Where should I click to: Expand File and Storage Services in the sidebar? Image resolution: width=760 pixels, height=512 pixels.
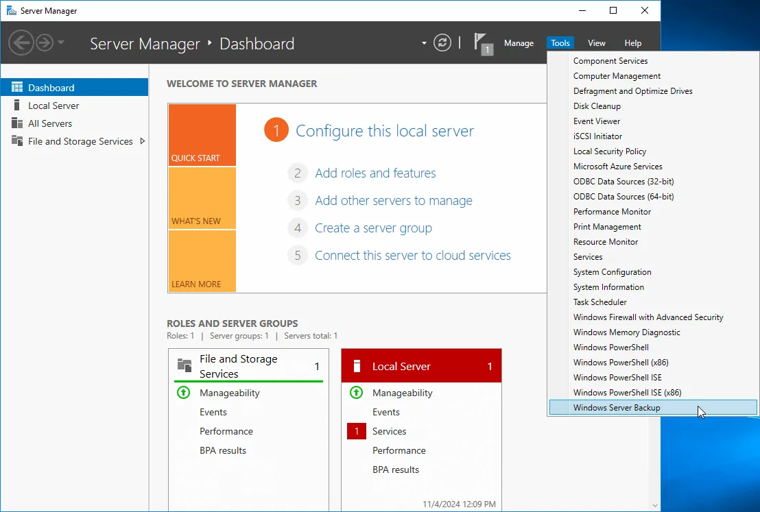143,141
